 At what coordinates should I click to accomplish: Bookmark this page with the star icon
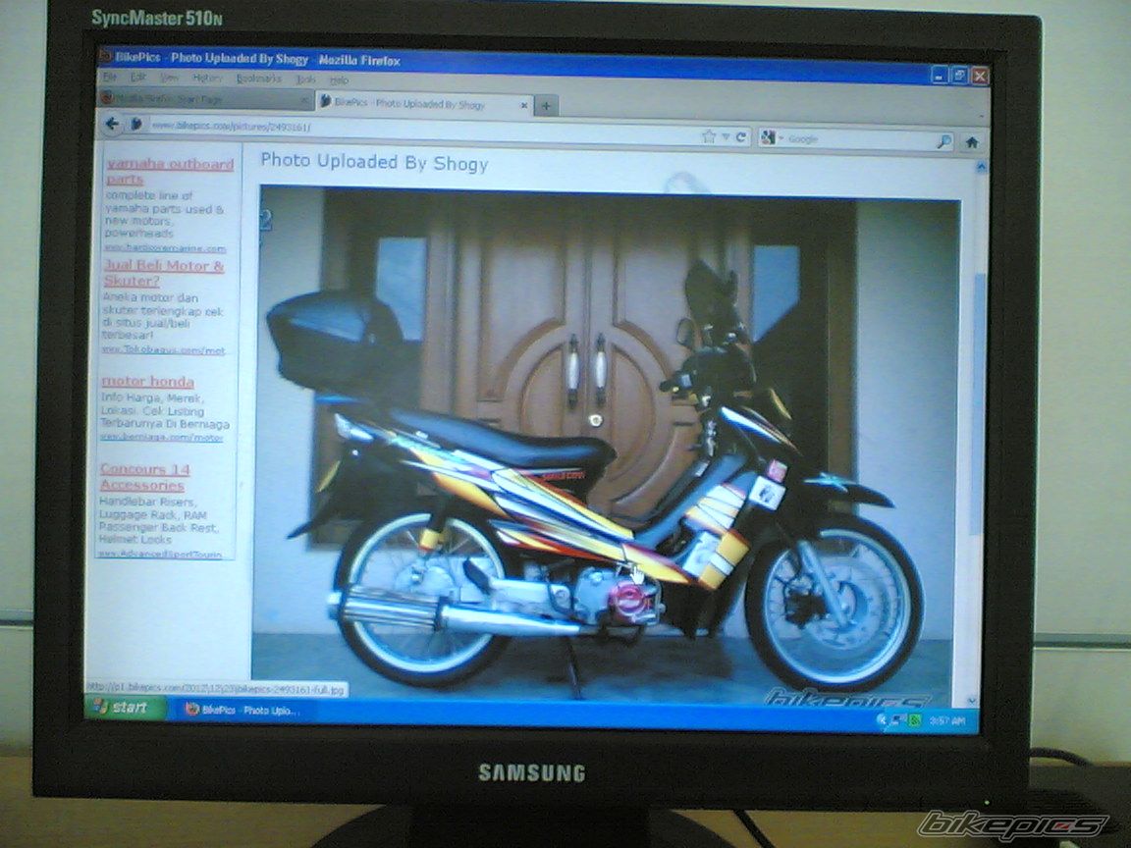coord(709,137)
